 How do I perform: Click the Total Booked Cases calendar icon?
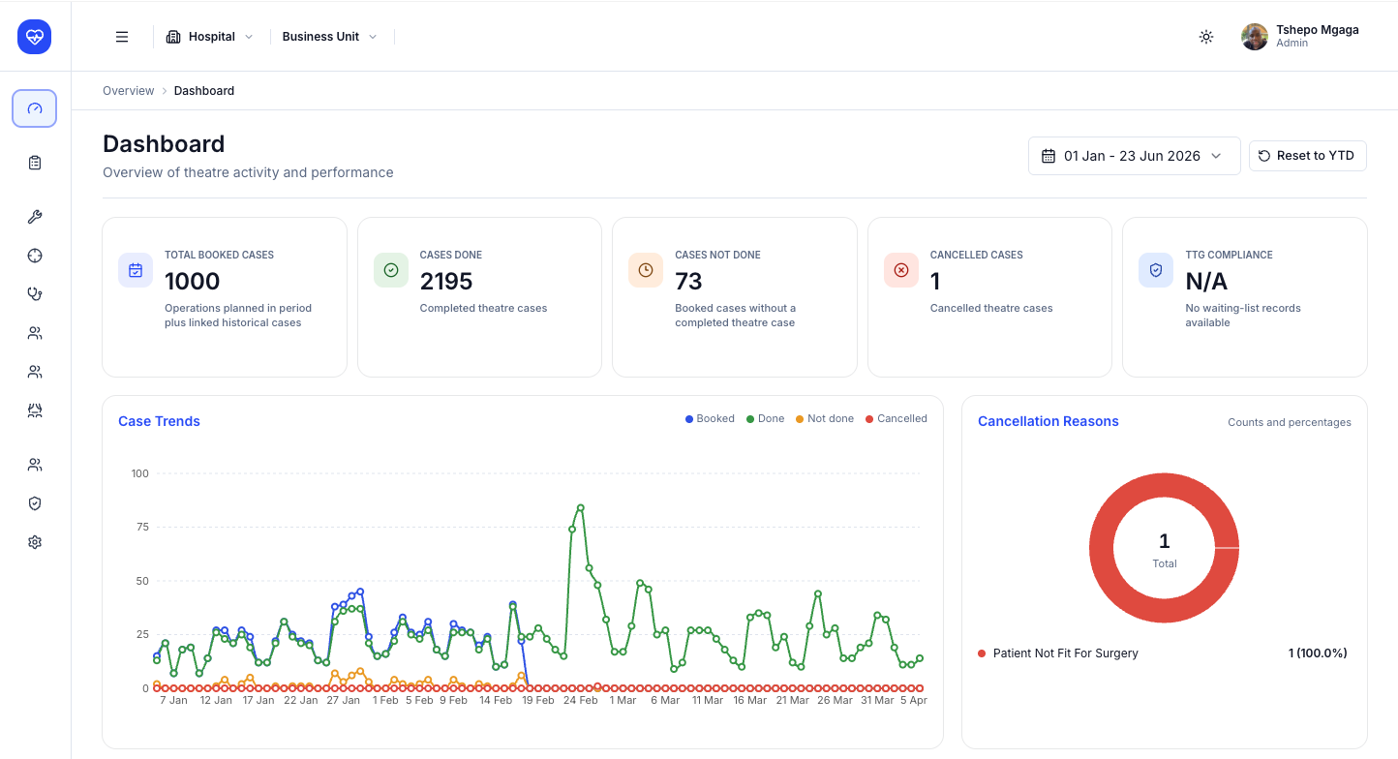point(136,270)
